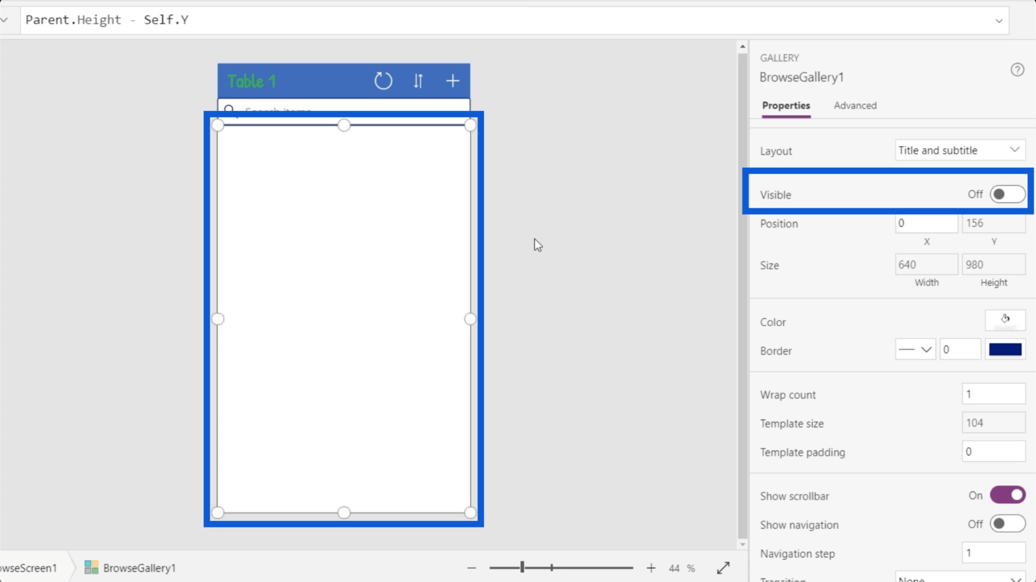Click the Position Y field
The height and width of the screenshot is (582, 1036).
coord(993,223)
